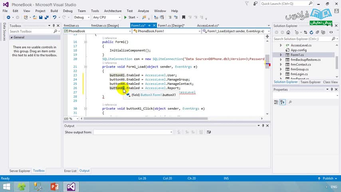This screenshot has height=192, width=341.
Task: Open the Architecture menu
Action: point(113,11)
